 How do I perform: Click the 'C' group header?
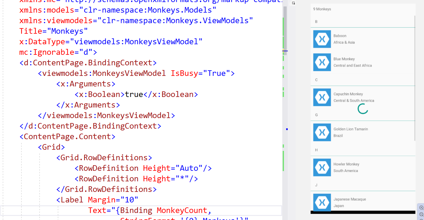point(316,80)
